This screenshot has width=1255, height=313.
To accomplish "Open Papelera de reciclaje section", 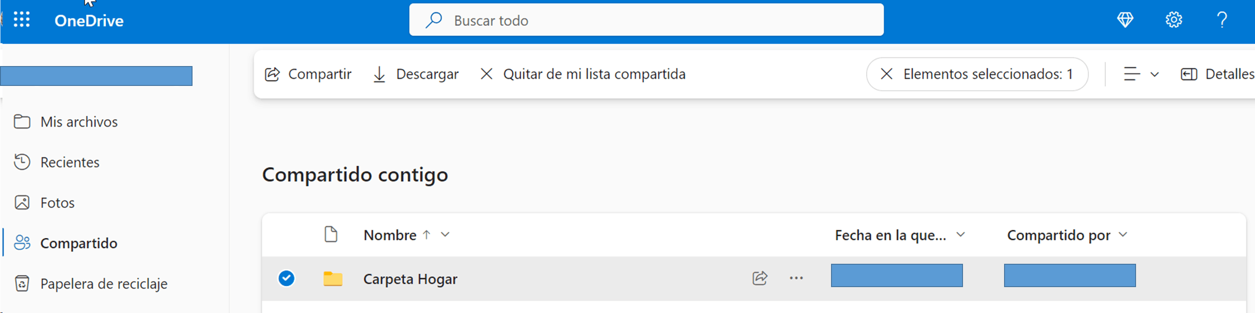I will (103, 283).
